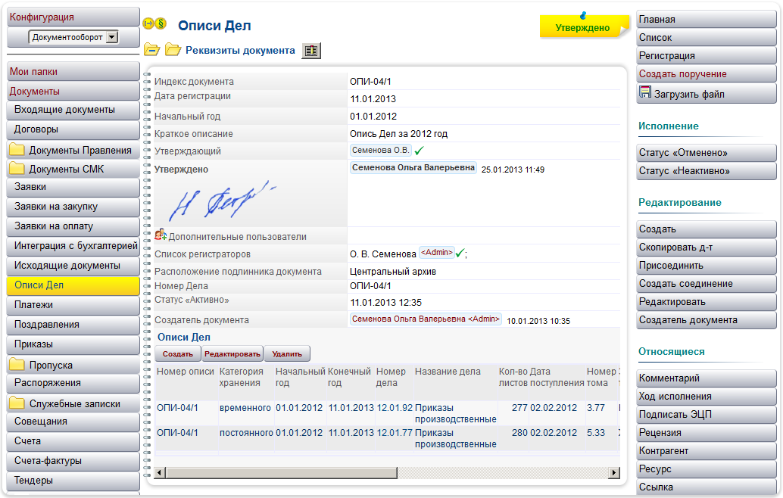Click the paragraph section icon near the title
This screenshot has height=498, width=783.
point(160,23)
